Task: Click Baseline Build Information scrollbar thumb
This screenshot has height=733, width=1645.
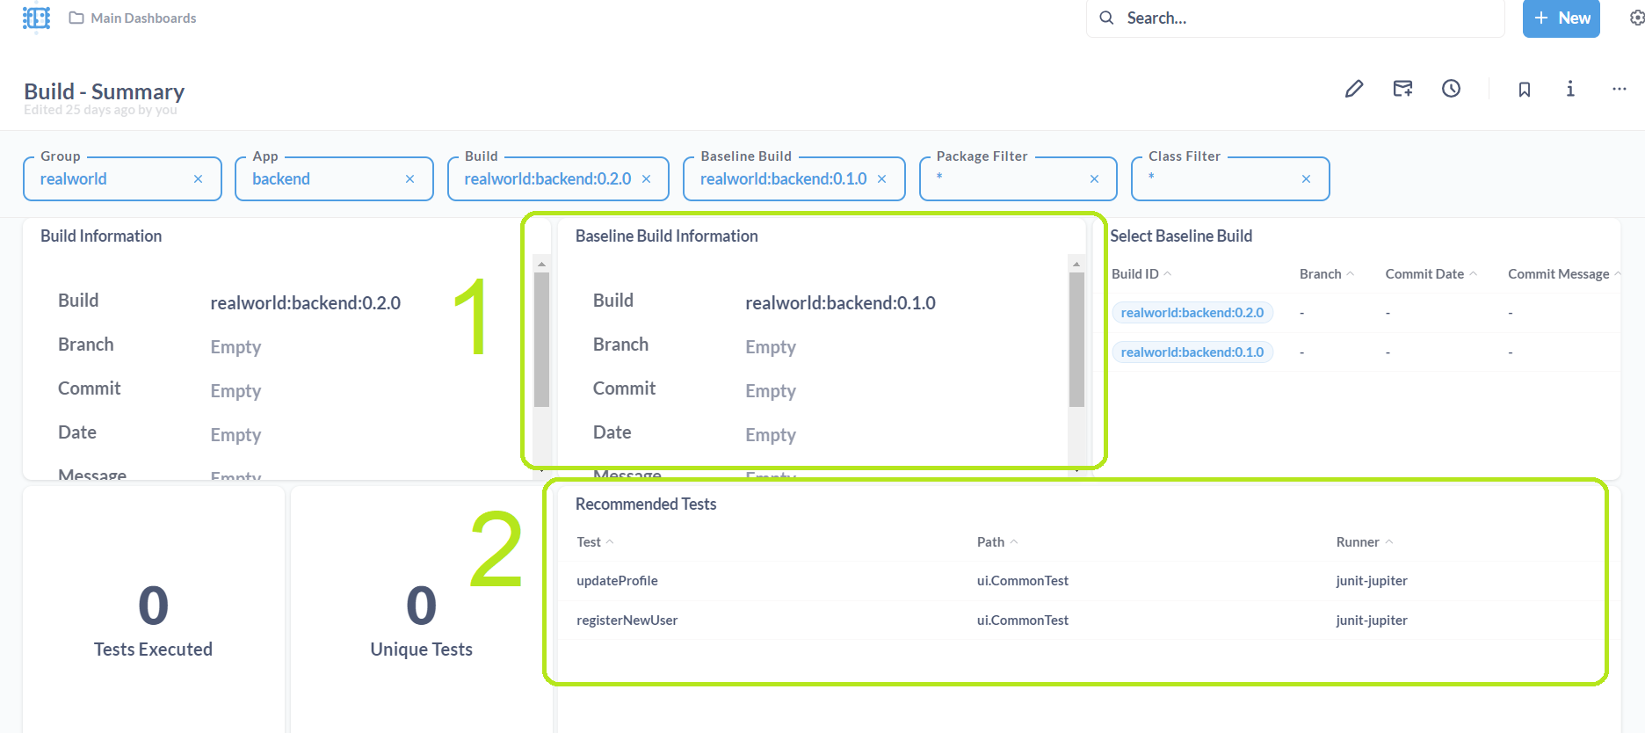Action: click(1076, 339)
